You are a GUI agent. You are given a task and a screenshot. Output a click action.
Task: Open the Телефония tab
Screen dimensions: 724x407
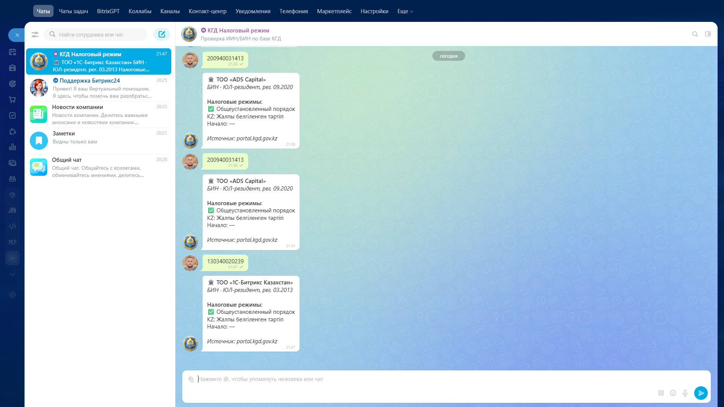click(294, 11)
